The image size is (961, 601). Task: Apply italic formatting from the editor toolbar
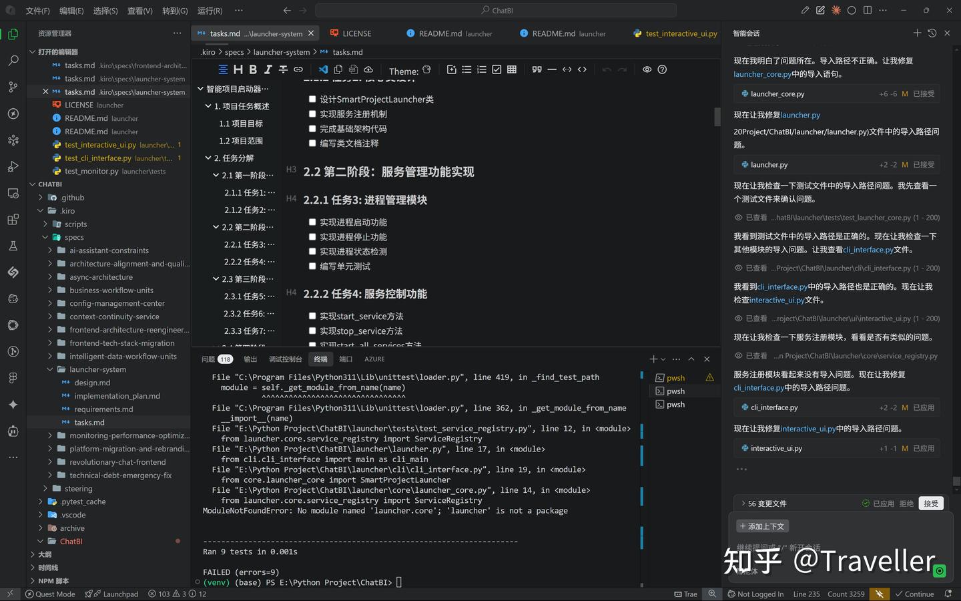(268, 69)
